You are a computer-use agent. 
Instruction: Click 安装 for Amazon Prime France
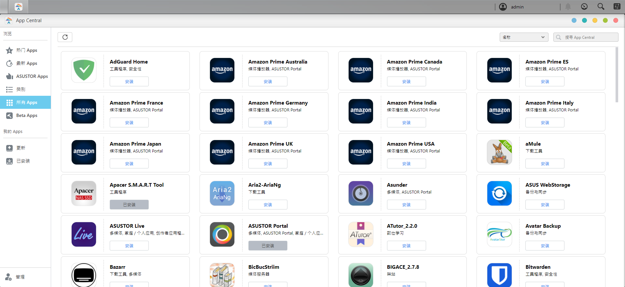129,122
